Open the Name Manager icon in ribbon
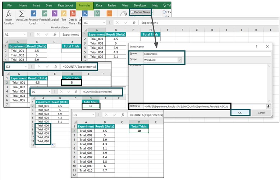The width and height of the screenshot is (280, 180). coord(123,14)
